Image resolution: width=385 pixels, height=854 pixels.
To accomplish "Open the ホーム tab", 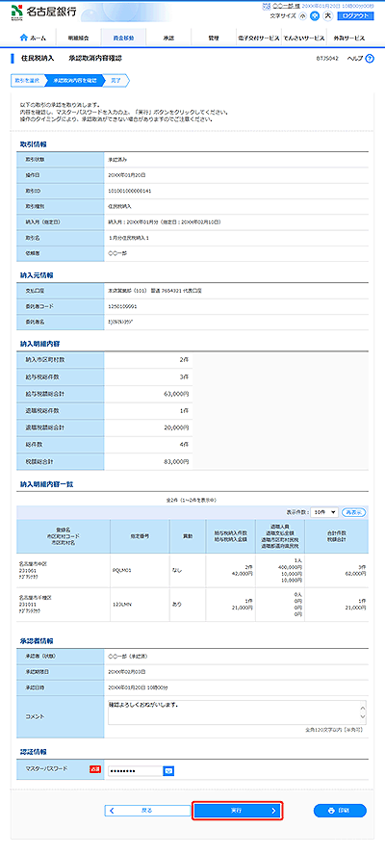I will 33,39.
